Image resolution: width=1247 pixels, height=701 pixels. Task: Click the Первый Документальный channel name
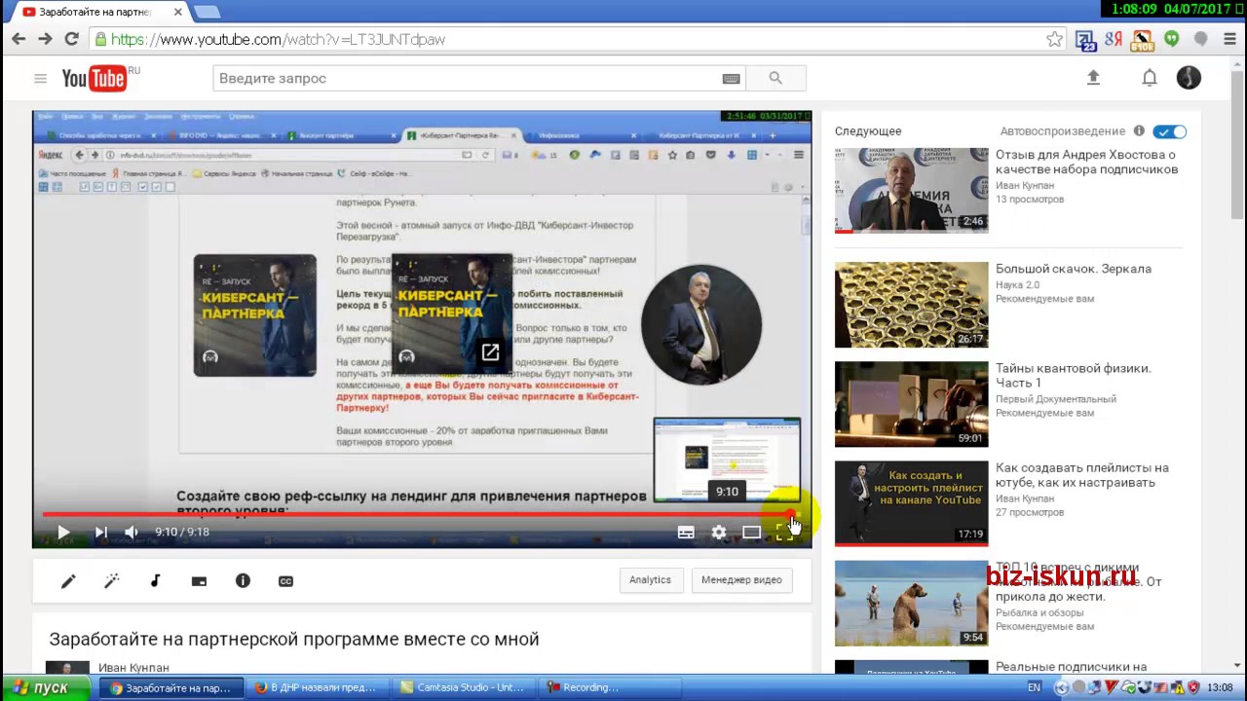tap(1056, 399)
